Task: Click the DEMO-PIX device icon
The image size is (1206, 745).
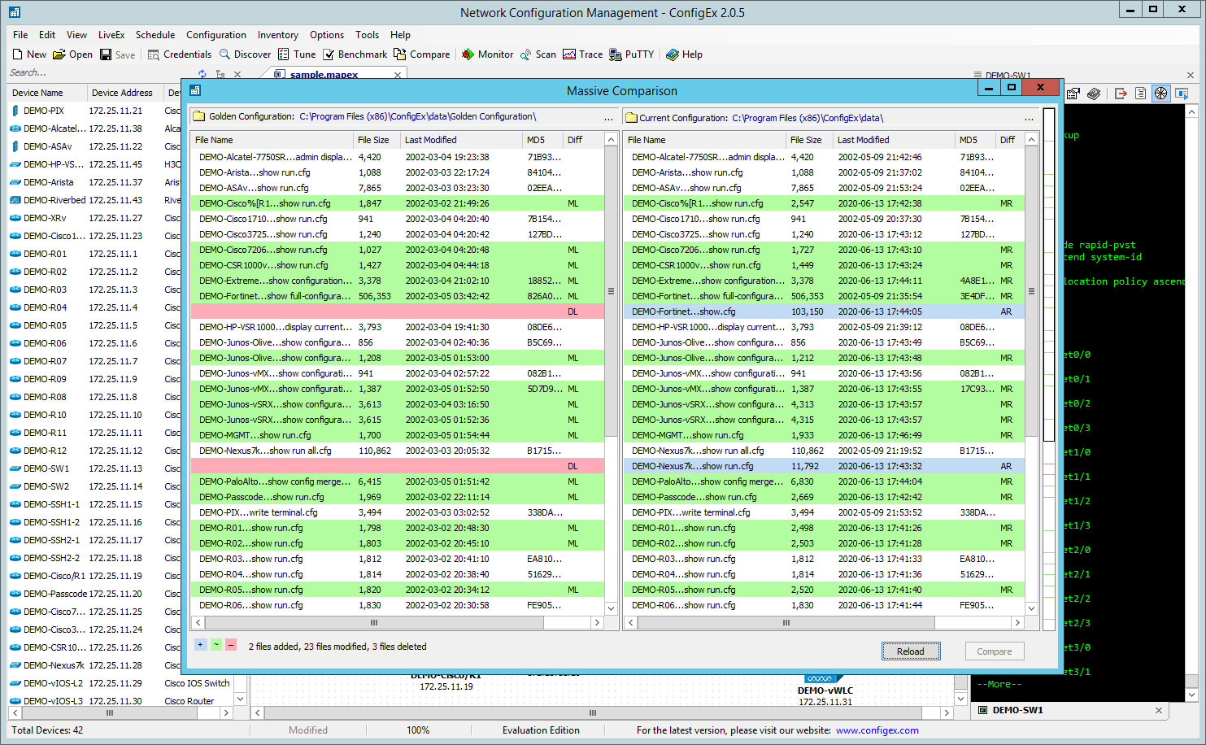Action: (x=15, y=111)
